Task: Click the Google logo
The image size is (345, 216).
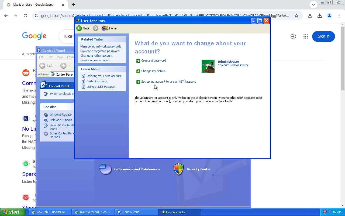Action: pyautogui.click(x=34, y=36)
